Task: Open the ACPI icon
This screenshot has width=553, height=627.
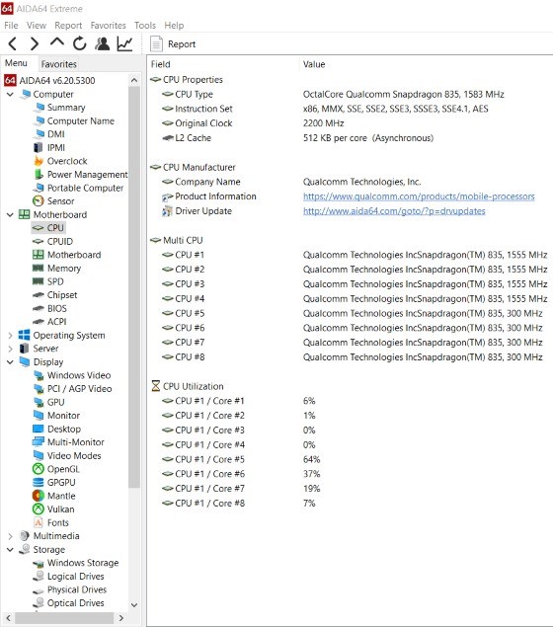Action: coord(38,322)
